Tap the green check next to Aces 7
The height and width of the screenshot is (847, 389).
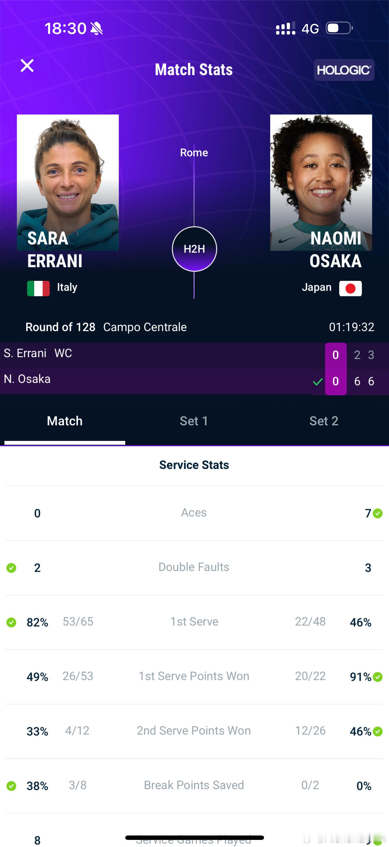point(378,513)
